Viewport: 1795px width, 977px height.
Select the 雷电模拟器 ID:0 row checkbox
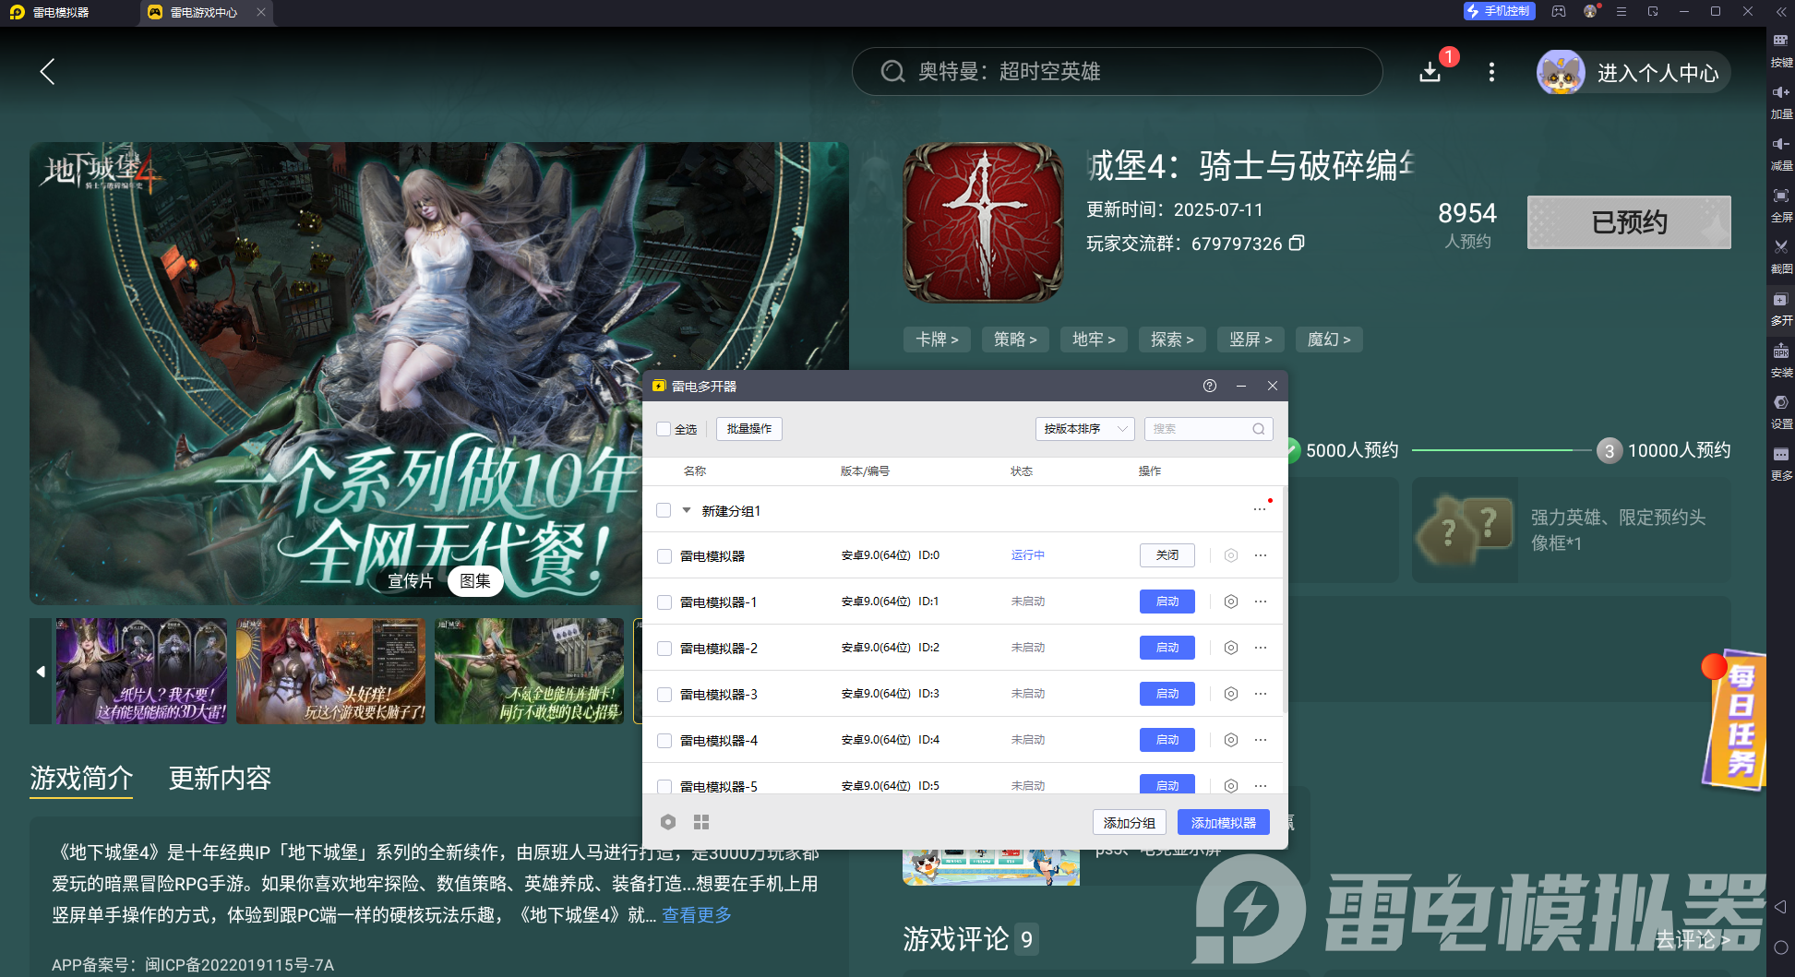664,556
